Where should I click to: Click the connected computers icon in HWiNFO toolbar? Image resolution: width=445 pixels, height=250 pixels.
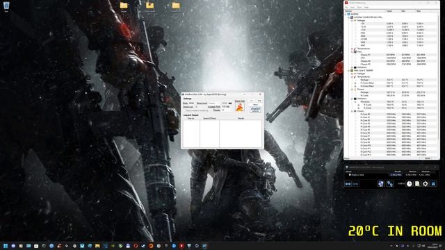[x=390, y=184]
